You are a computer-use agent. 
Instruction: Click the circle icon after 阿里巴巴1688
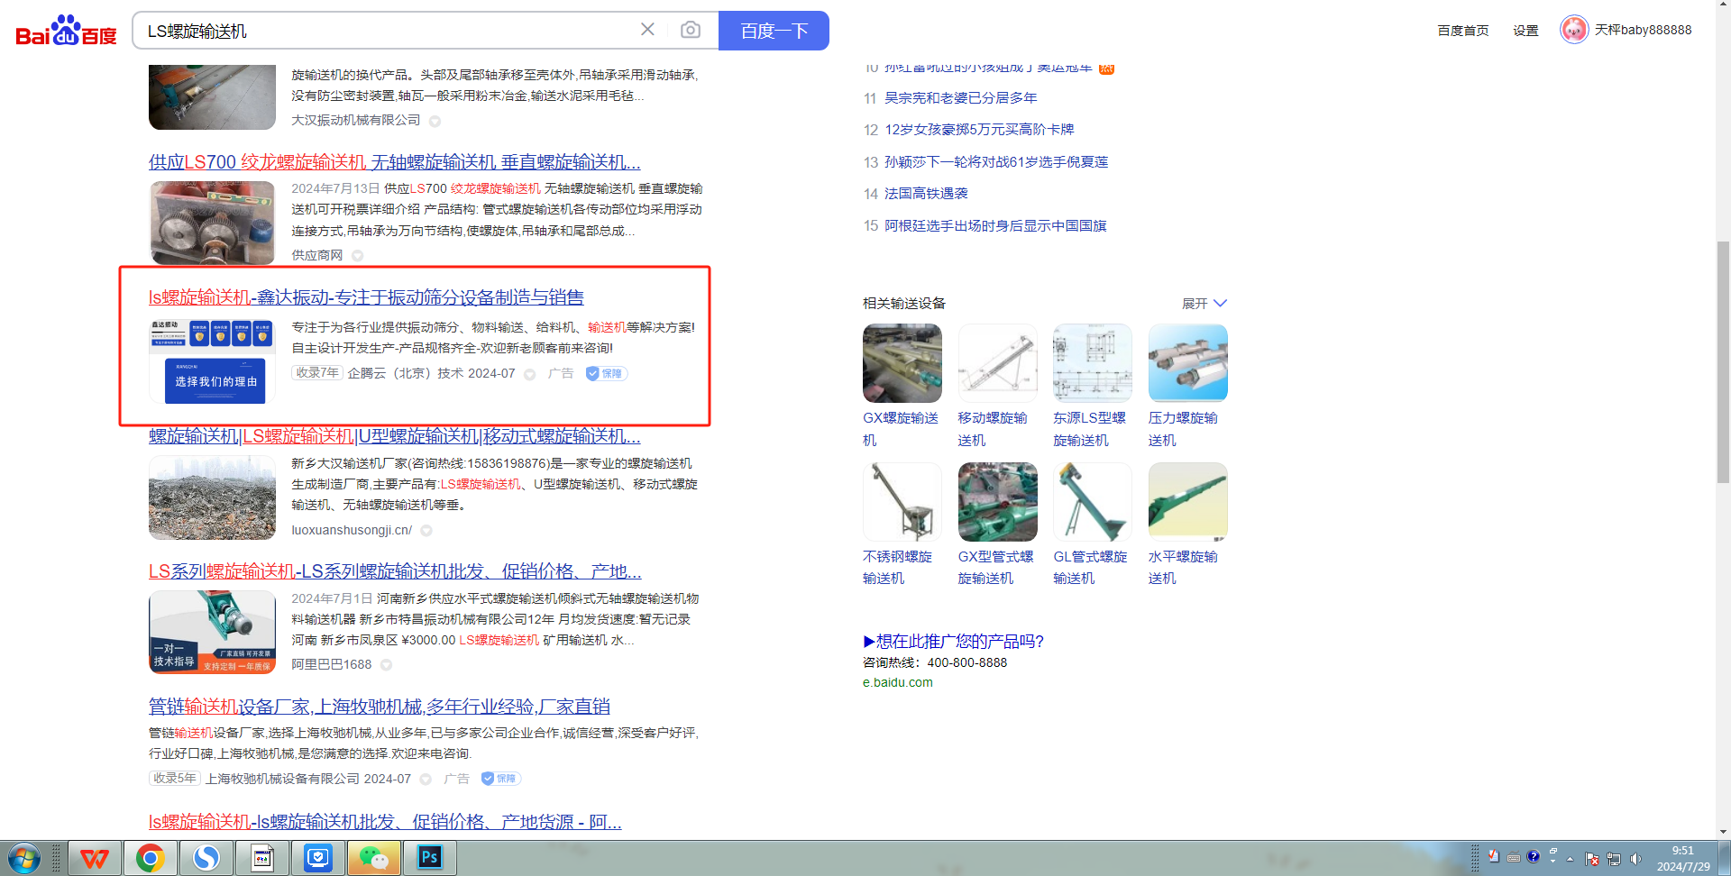point(386,665)
